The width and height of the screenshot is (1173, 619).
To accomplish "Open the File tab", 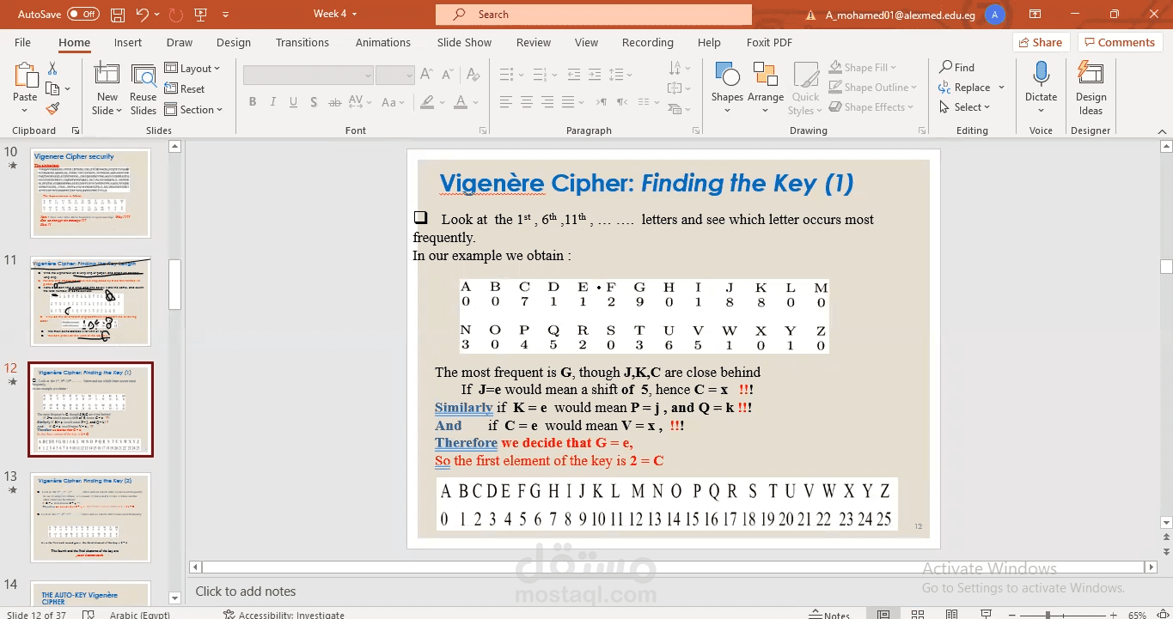I will click(22, 42).
